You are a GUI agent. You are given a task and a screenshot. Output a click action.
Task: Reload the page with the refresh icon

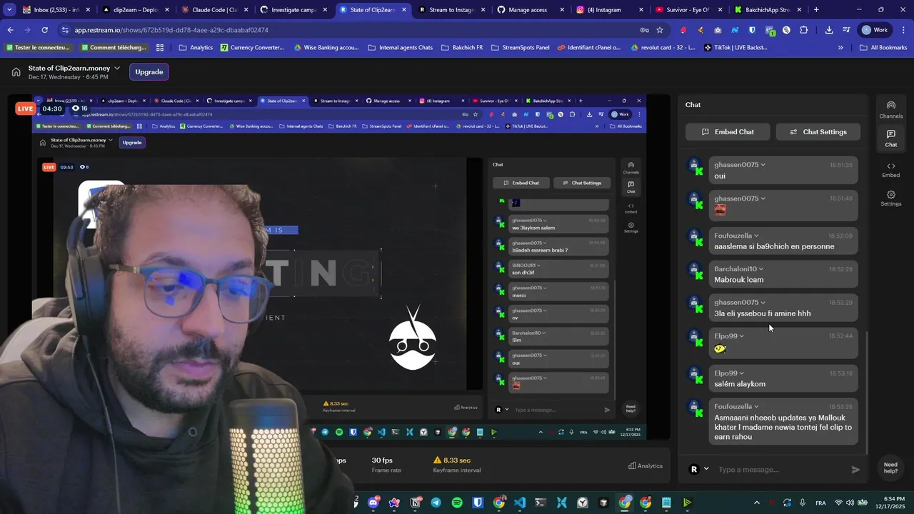point(44,30)
